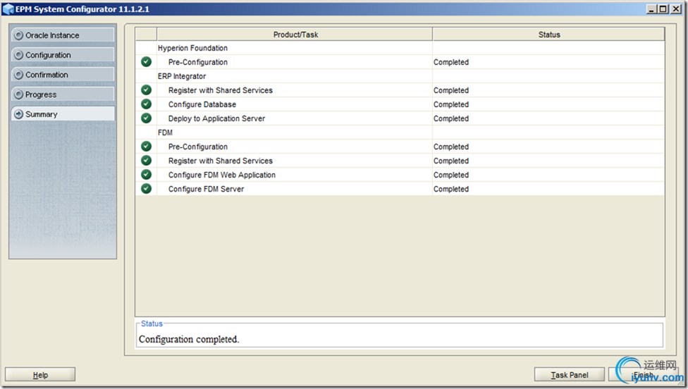This screenshot has width=688, height=389.
Task: Select the Configure FDM Server row
Action: point(400,189)
